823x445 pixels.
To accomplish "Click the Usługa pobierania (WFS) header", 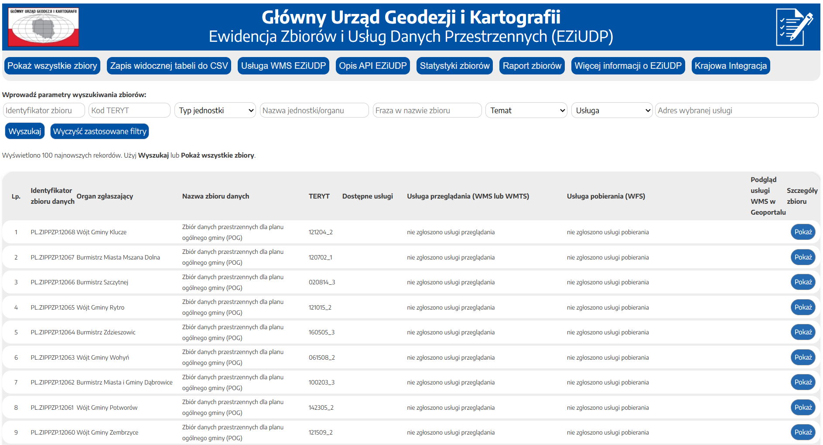I will 606,196.
